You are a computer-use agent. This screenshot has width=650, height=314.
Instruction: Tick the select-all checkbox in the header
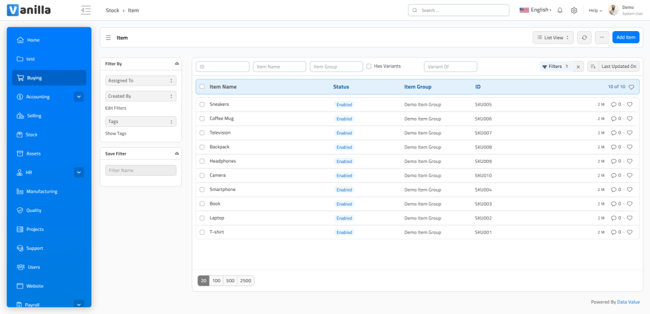tap(202, 86)
